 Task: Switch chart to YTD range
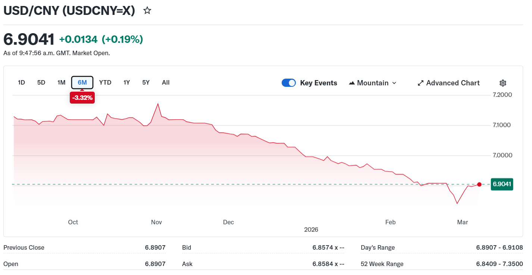tap(105, 82)
